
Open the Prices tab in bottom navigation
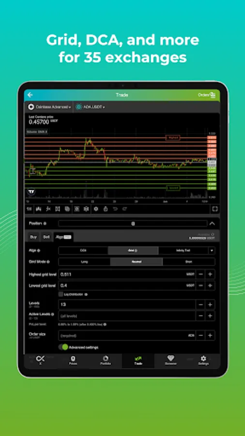pos(73,360)
